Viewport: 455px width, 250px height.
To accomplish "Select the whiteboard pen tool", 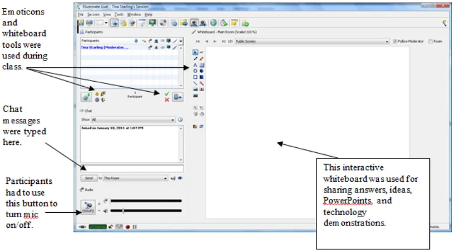I will [x=195, y=59].
